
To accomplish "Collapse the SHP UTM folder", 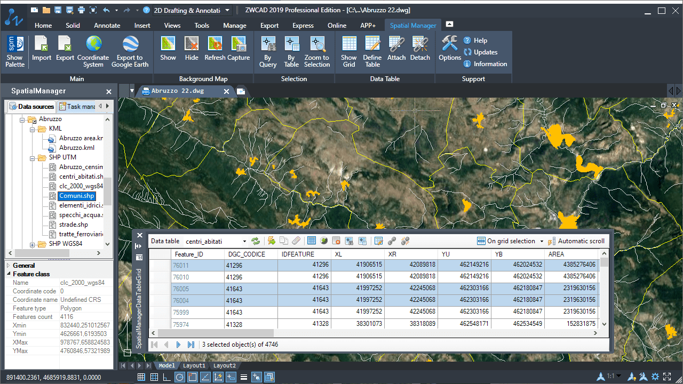I will 32,157.
